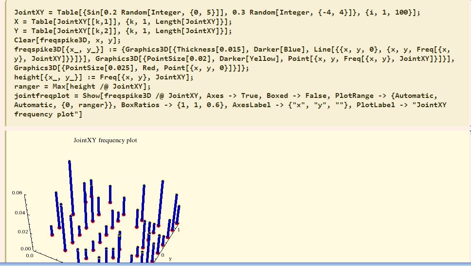471x266 pixels.
Task: Click the line "ranger = Max[height /@ JointXY];"
Action: pos(82,87)
